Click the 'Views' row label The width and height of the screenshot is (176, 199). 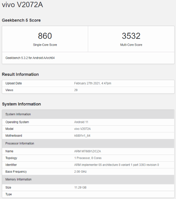(9, 90)
